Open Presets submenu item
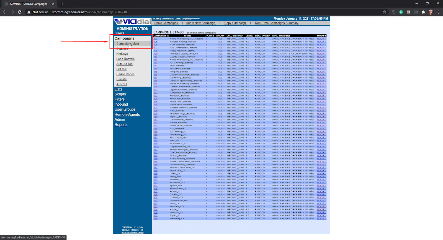The image size is (443, 240). pyautogui.click(x=121, y=79)
